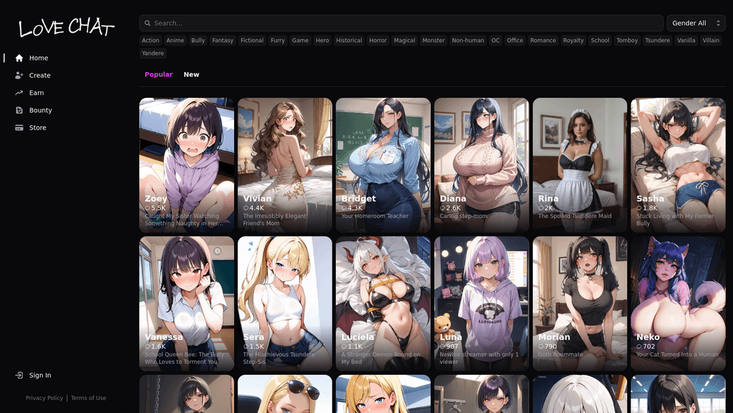
Task: Open the Vivian character card
Action: pyautogui.click(x=284, y=165)
